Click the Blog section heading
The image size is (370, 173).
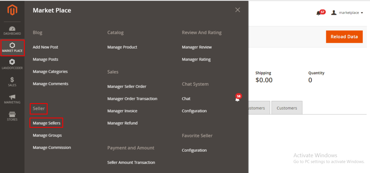(38, 32)
